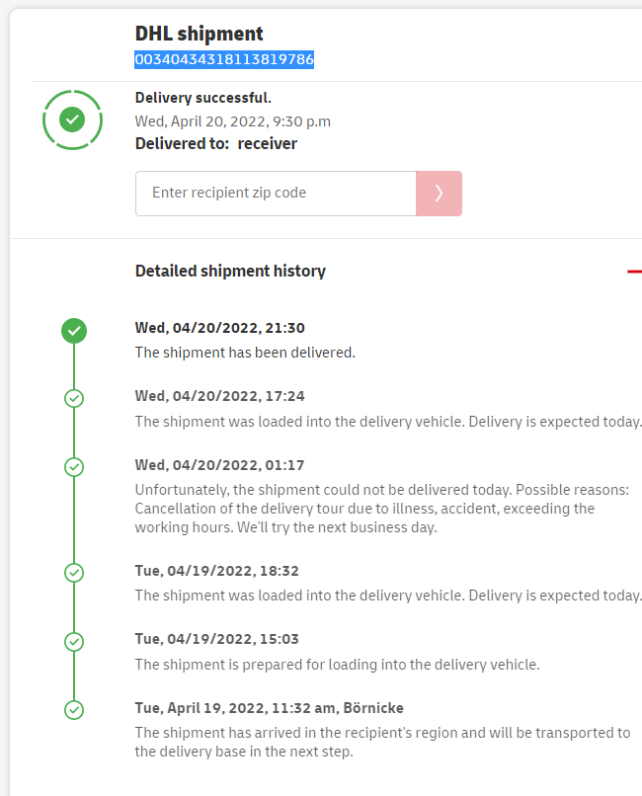Click the checkmark icon beside the 01:17 entry
This screenshot has height=796, width=642.
click(73, 467)
